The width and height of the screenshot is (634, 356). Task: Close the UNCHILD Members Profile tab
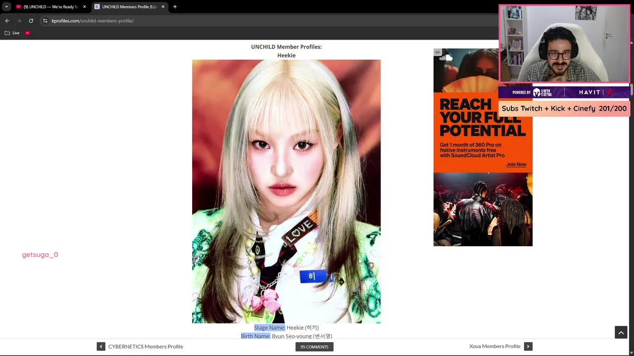click(x=163, y=7)
